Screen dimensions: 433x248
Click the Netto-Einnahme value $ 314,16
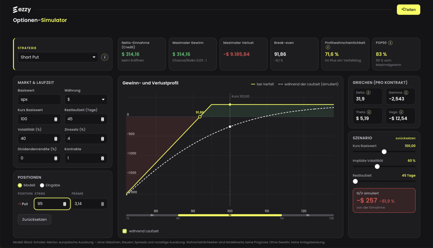pos(131,54)
